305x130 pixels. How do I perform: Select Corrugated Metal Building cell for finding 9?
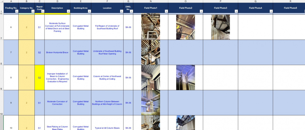[81, 103]
